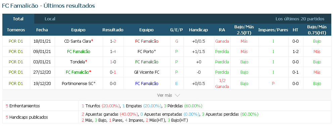Image resolution: width=336 pixels, height=126 pixels.
Task: Click the Handicap column header
Action: pos(198,30)
